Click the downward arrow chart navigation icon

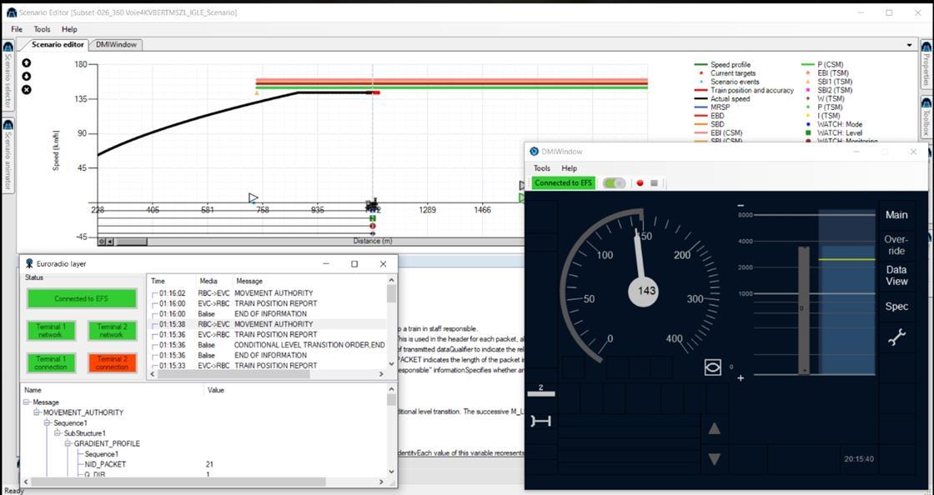click(26, 76)
